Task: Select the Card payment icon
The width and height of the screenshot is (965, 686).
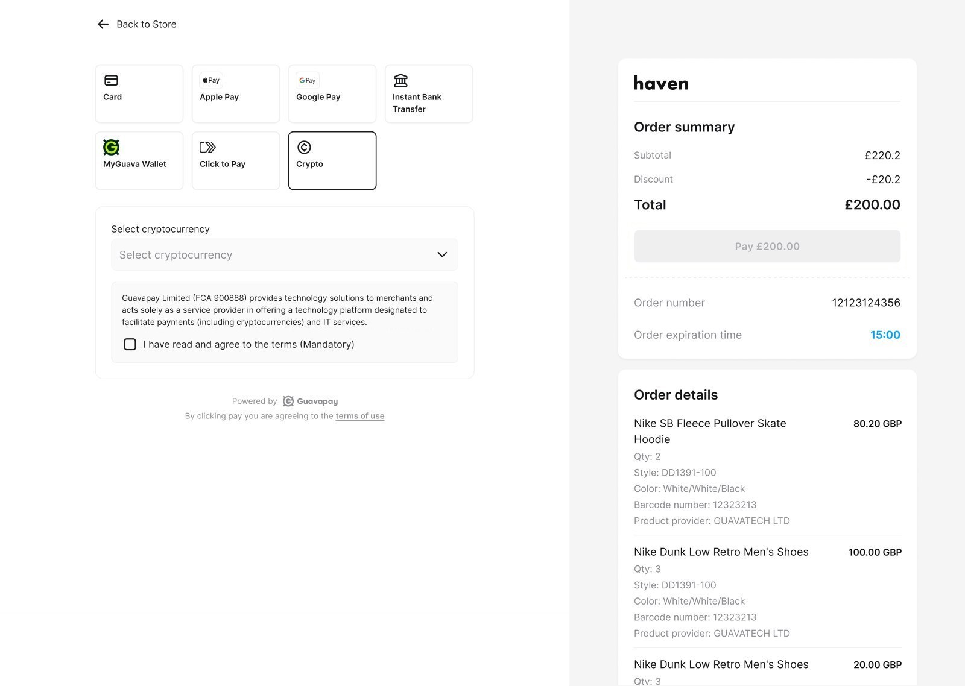Action: (x=111, y=80)
